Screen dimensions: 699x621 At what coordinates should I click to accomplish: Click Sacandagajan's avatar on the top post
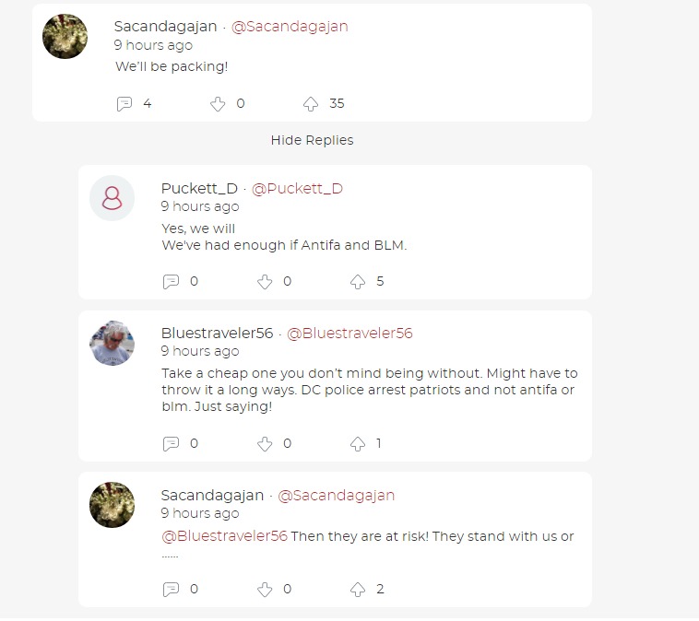pyautogui.click(x=65, y=37)
